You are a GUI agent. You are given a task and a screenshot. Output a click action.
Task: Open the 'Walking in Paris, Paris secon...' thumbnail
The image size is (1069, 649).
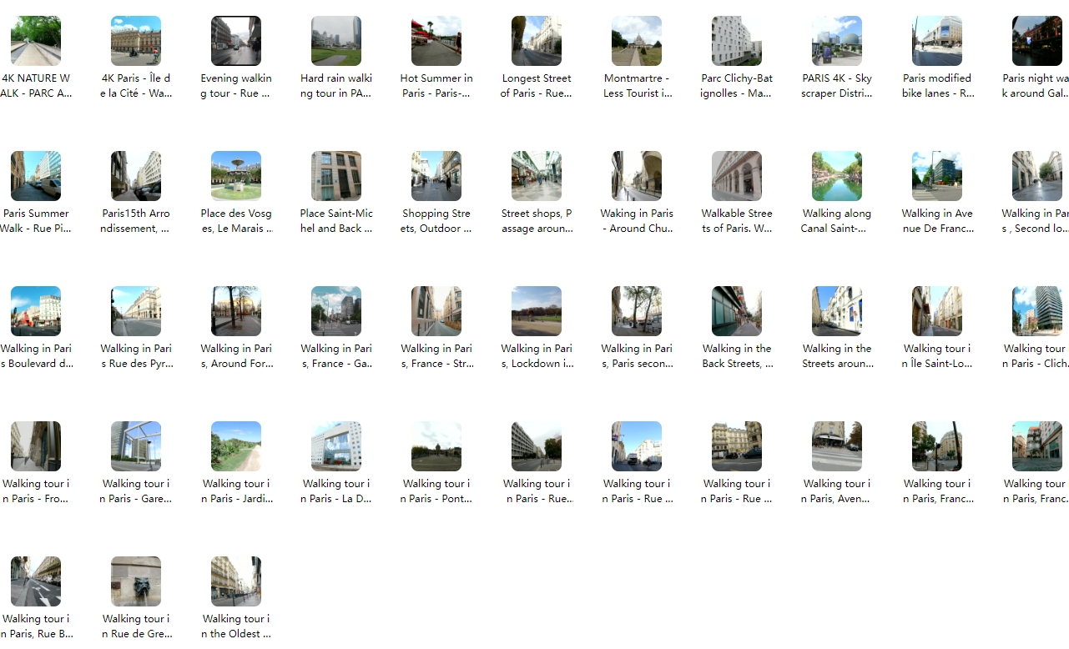tap(637, 311)
